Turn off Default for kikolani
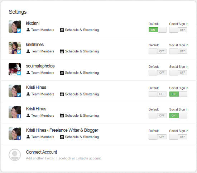 [158, 30]
